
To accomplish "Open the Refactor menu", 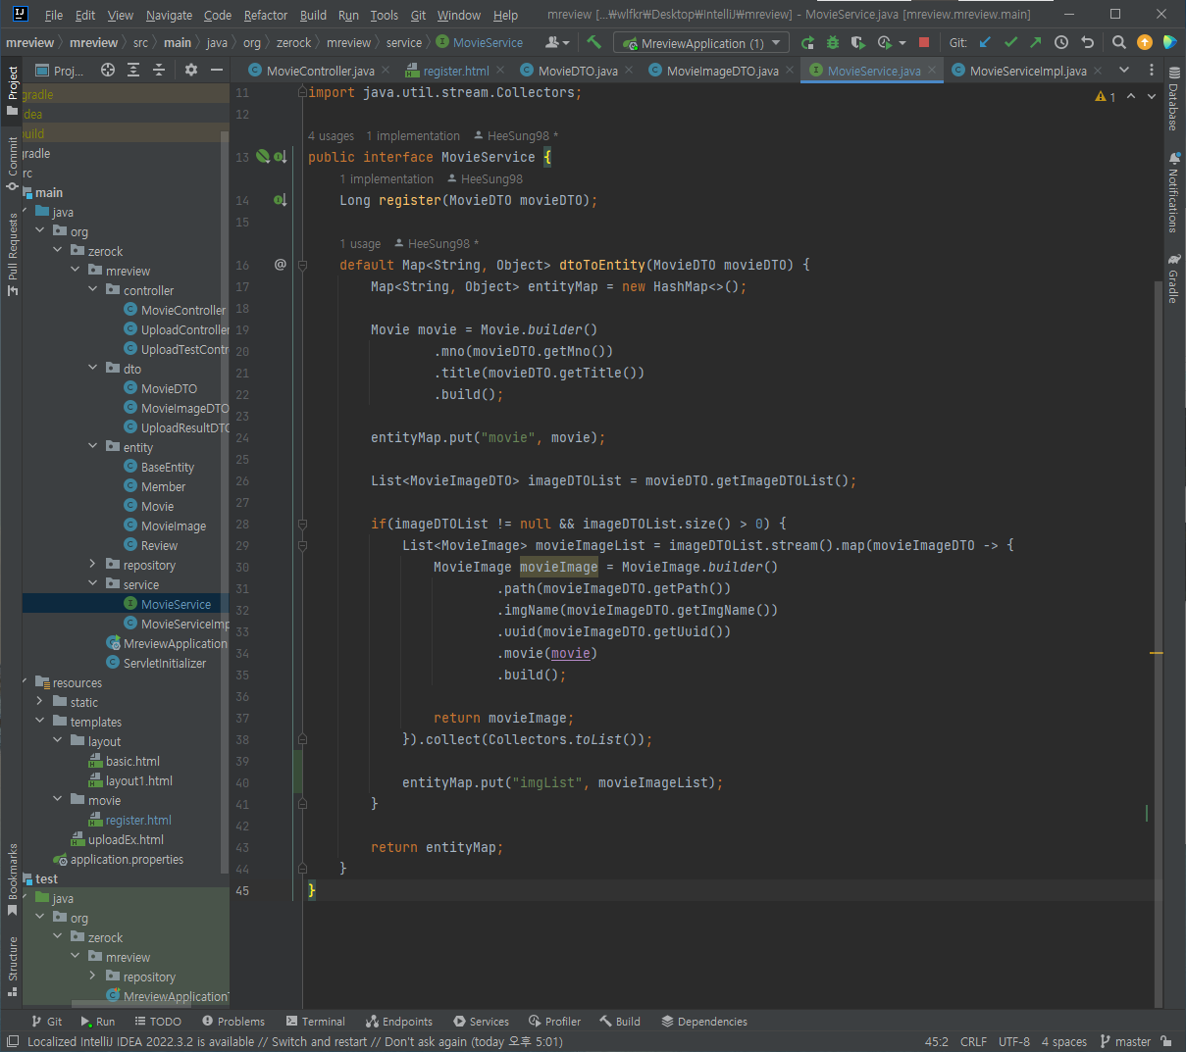I will 266,15.
